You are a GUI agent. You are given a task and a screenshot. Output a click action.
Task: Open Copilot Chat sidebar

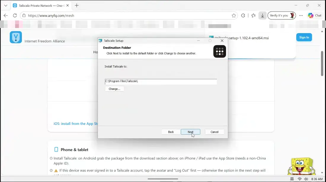point(315,16)
